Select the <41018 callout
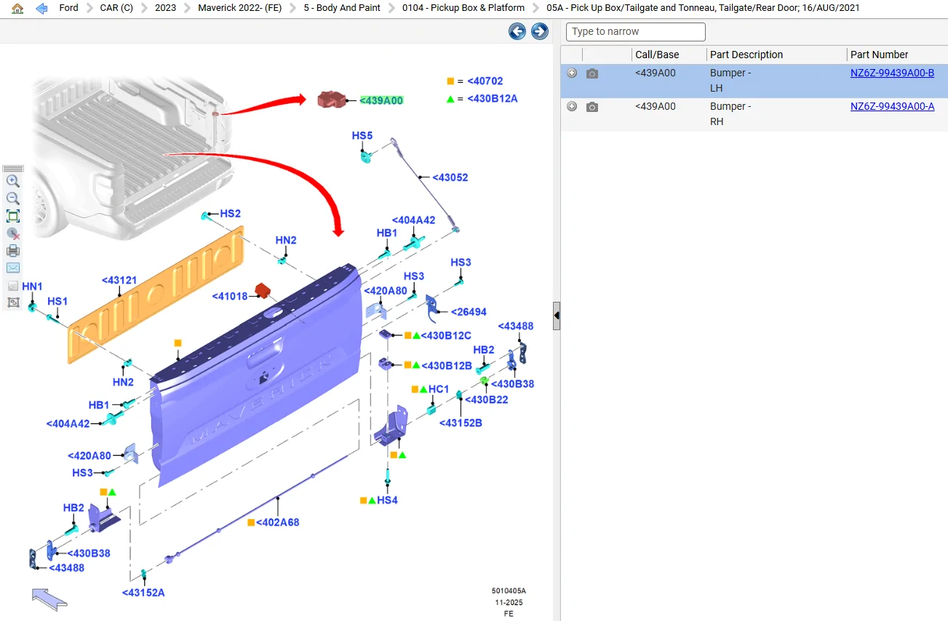Screen dimensions: 948x621 tap(230, 296)
